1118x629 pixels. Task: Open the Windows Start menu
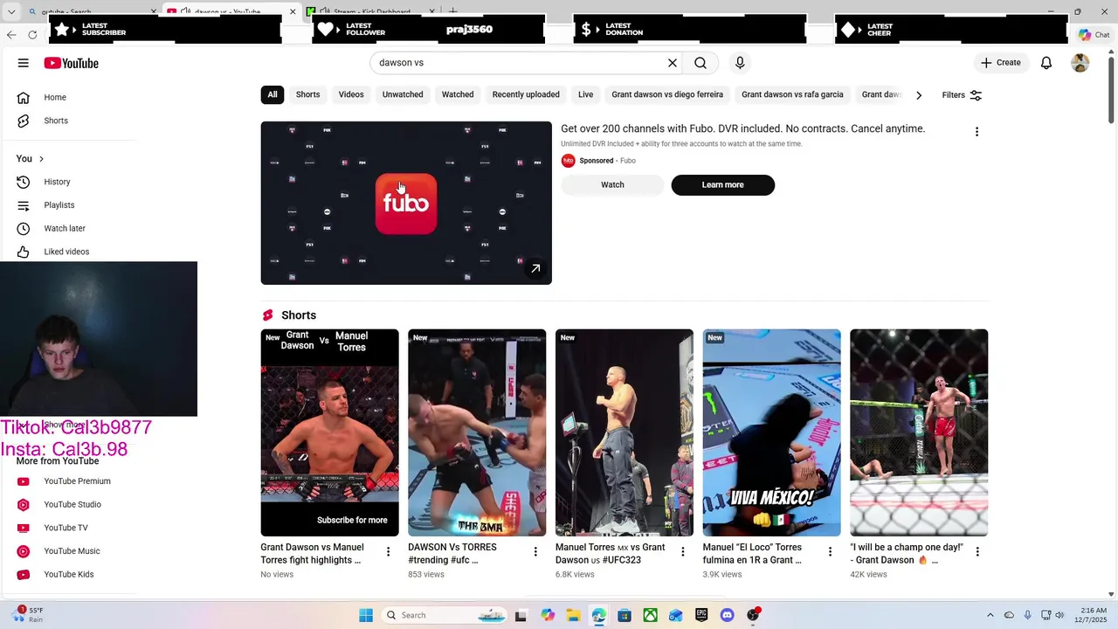(366, 615)
